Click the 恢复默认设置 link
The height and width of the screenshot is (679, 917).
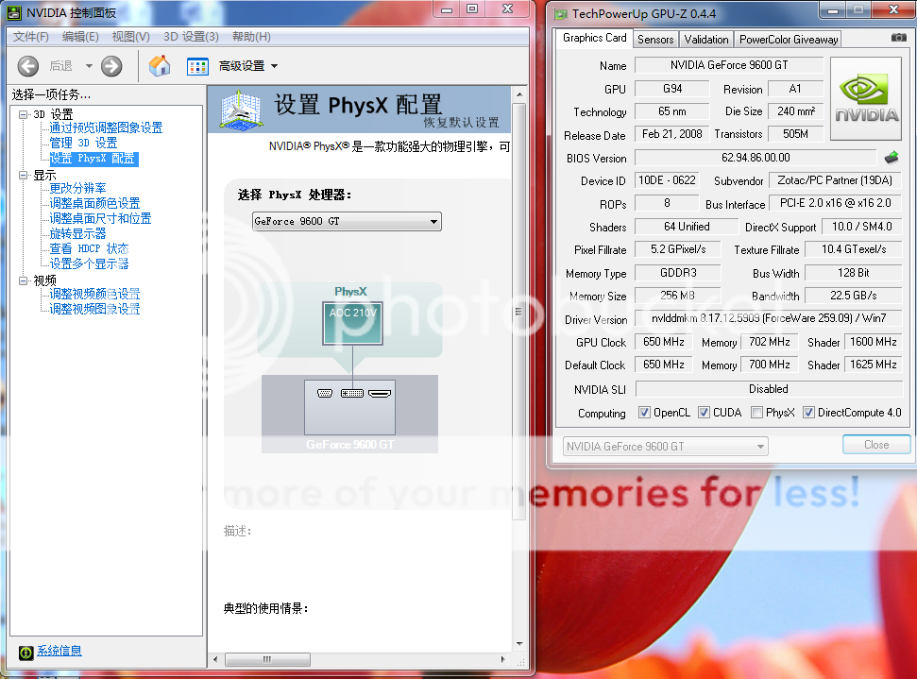pos(461,123)
